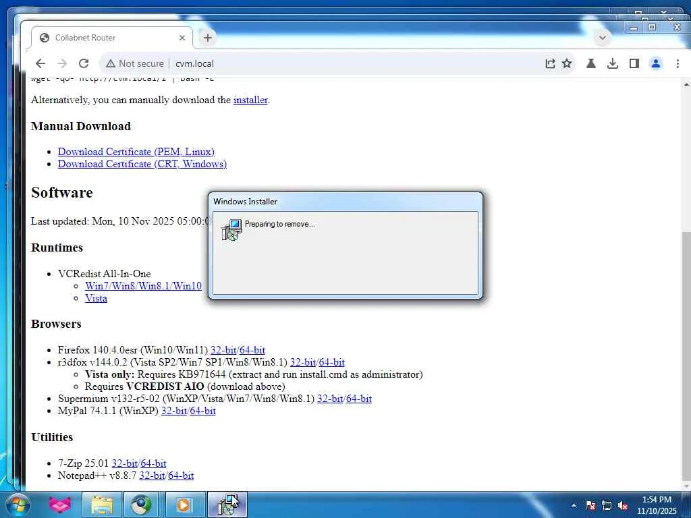Viewport: 691px width, 518px height.
Task: Download Firefox 140.4.0esr 32-bit
Action: (223, 350)
